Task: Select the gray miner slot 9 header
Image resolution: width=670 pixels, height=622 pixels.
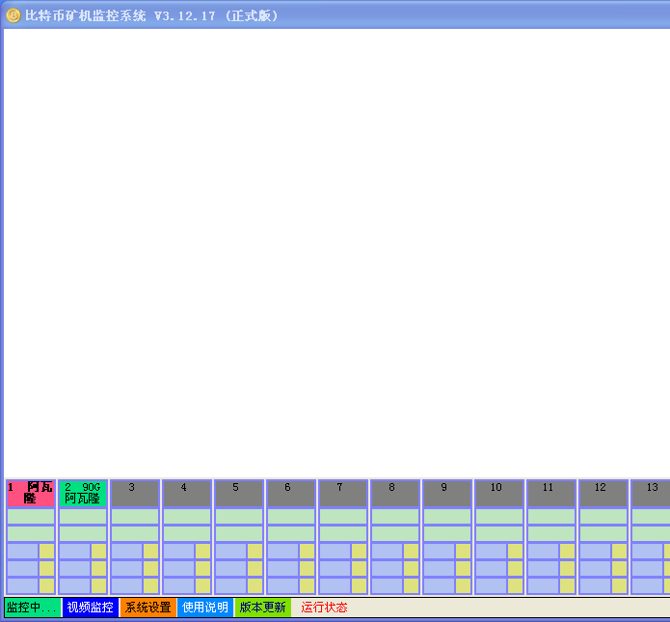Action: 447,493
